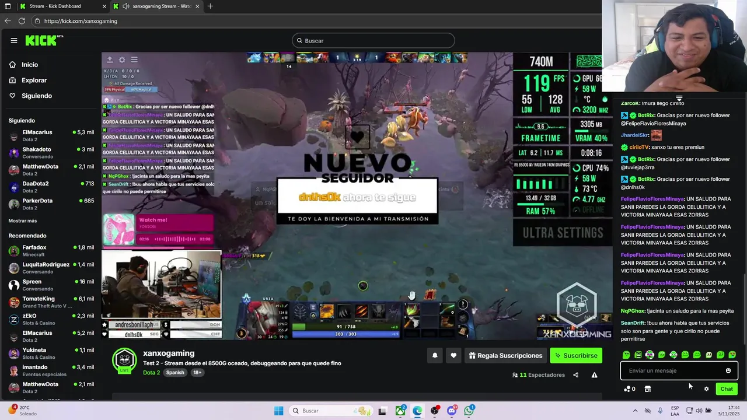
Task: Open TomateKing recommended channel
Action: 51,302
